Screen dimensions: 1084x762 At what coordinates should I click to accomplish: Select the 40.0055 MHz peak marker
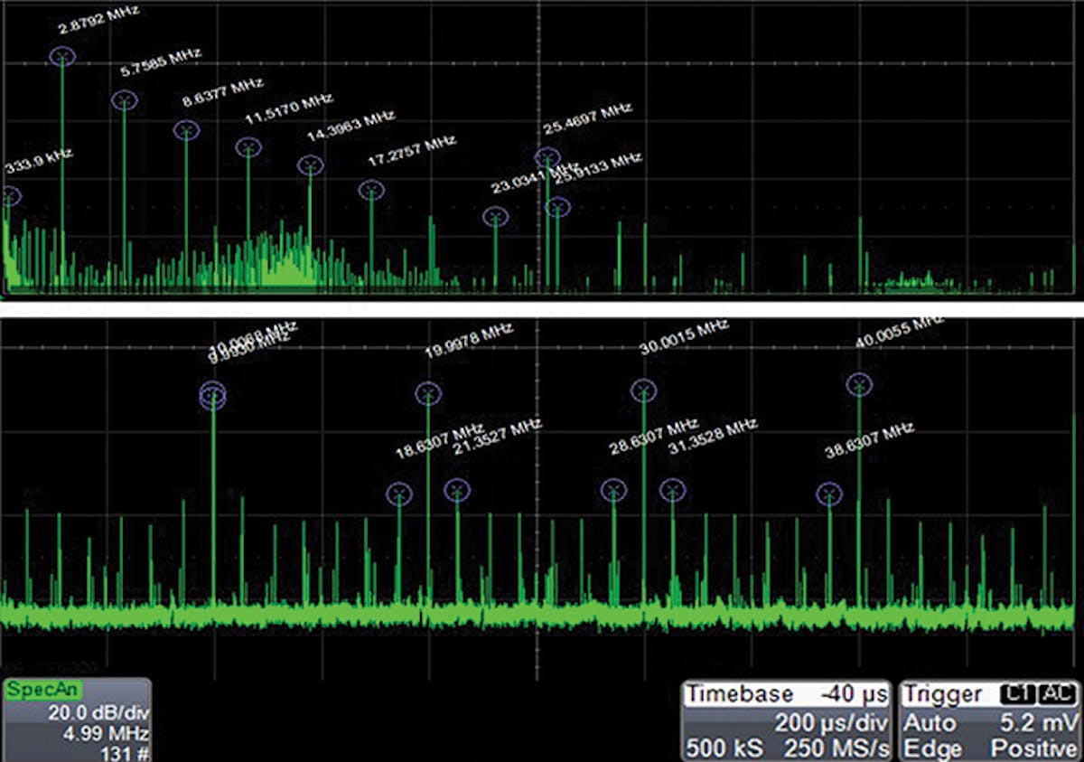(859, 385)
